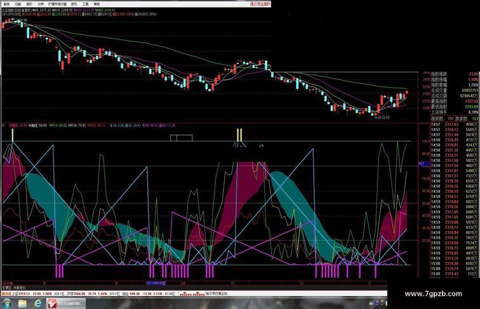This screenshot has width=480, height=309.
Task: Launch Internet Explorer from the taskbar
Action: (38, 303)
